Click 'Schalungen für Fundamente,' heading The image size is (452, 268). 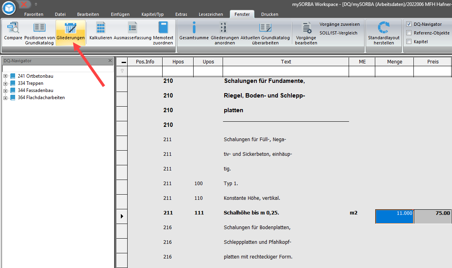point(265,81)
